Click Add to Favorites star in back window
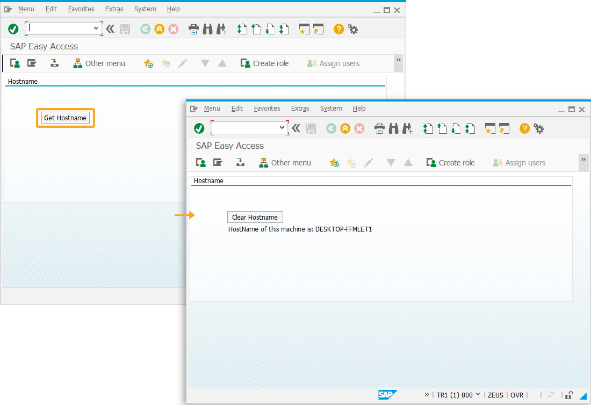Screen dimensions: 591x405 (148, 63)
